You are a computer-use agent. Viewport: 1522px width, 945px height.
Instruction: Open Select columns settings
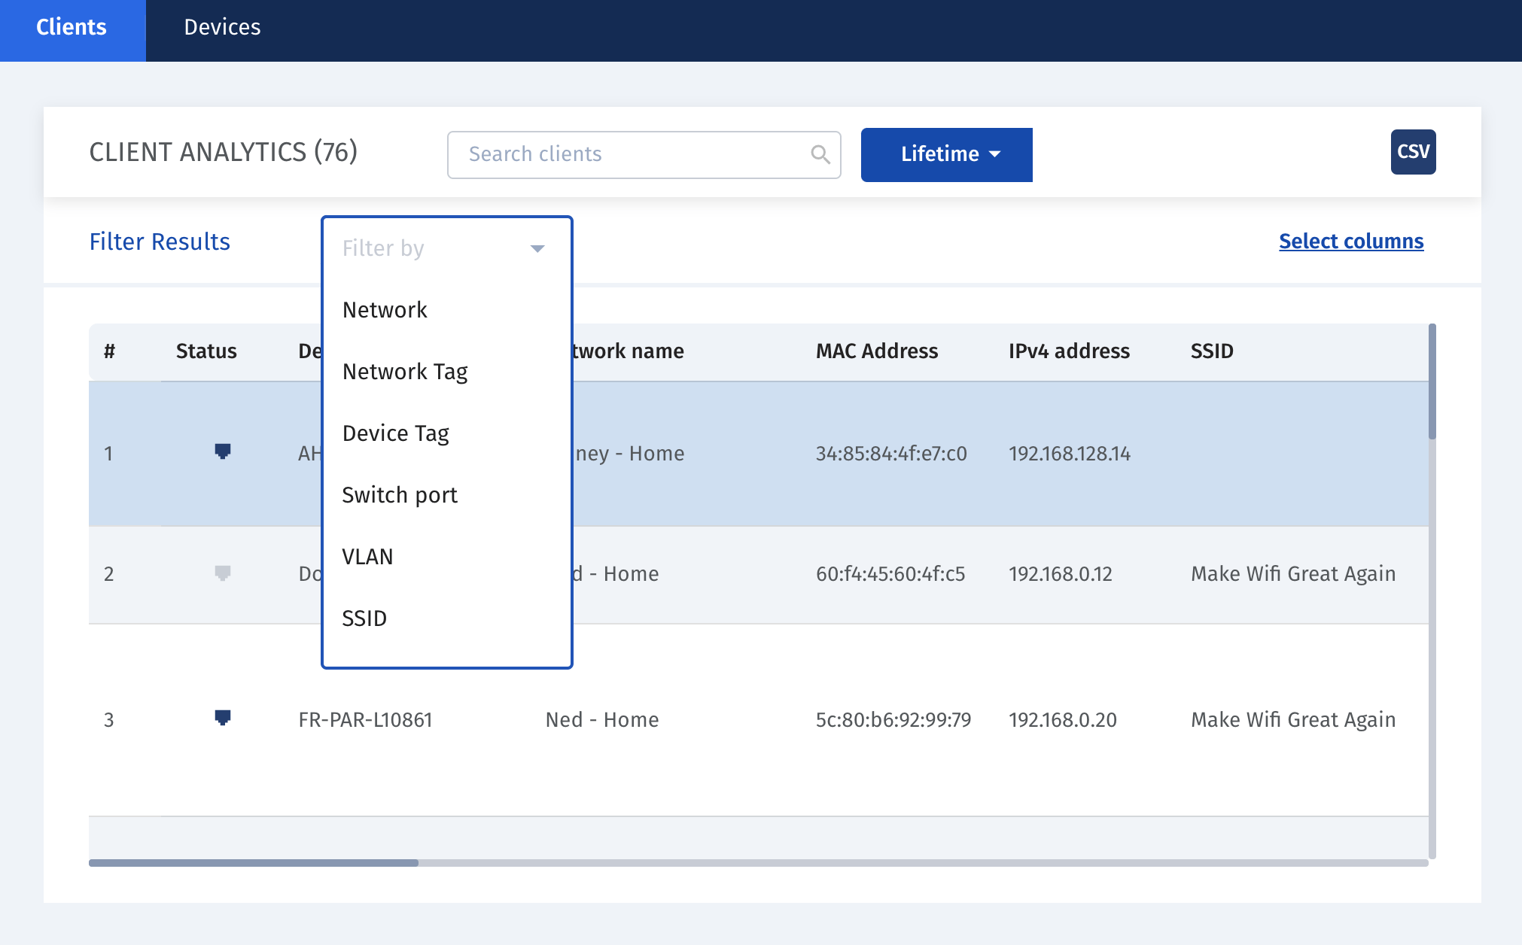tap(1350, 241)
